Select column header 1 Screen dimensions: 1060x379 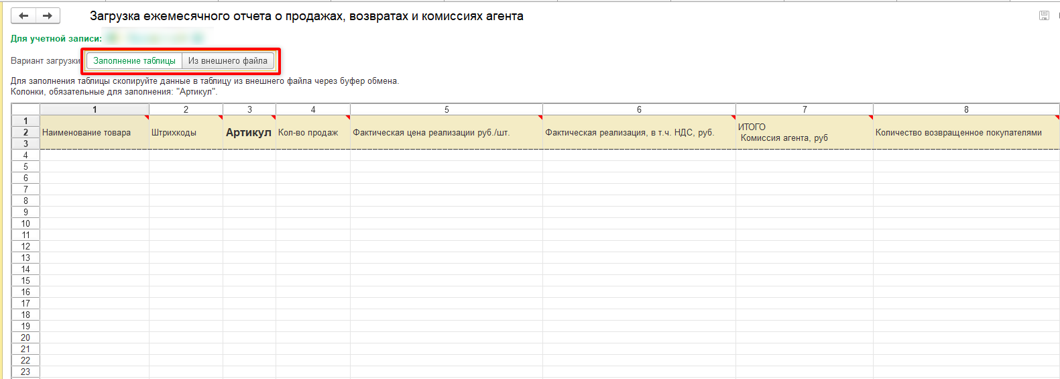point(95,109)
